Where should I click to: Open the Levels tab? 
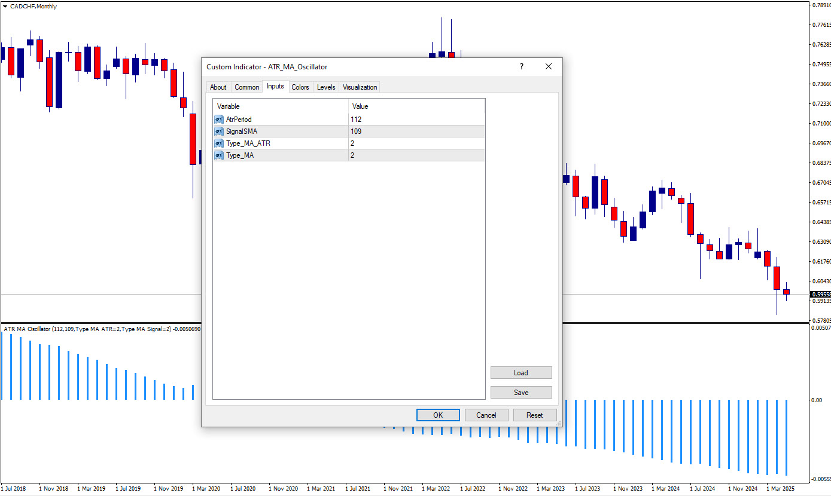[x=325, y=87]
